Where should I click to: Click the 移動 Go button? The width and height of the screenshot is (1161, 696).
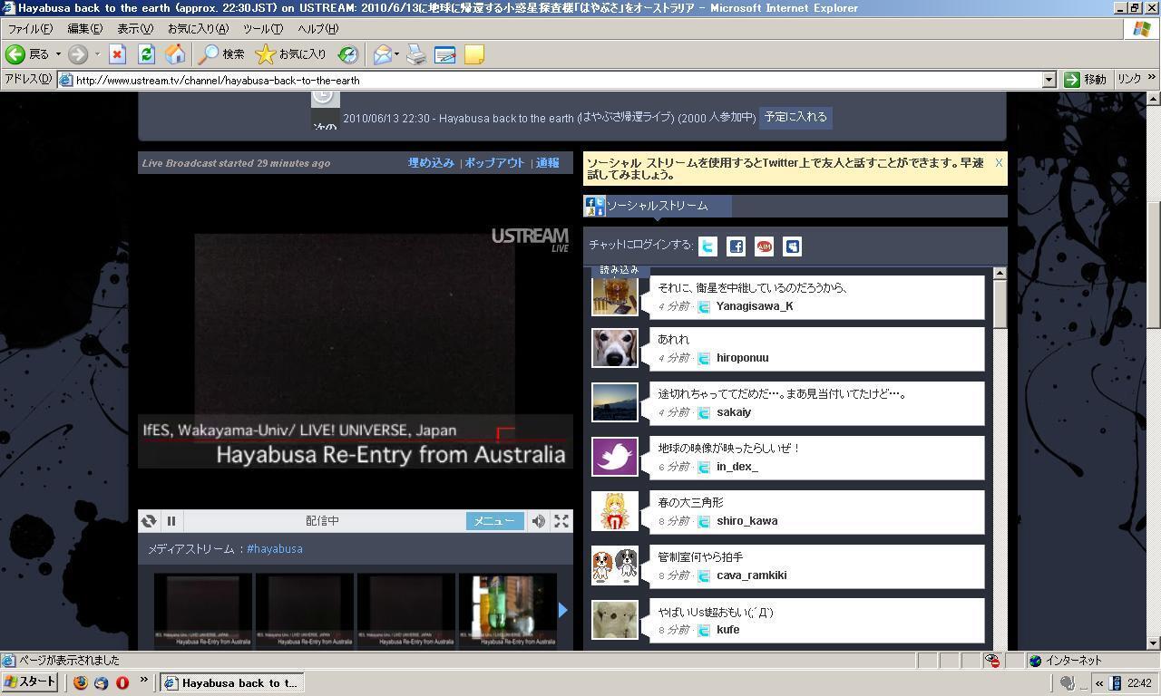(x=1086, y=80)
